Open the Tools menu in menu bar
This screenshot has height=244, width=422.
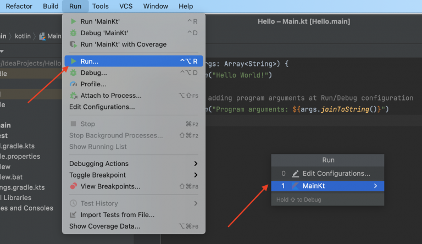100,6
